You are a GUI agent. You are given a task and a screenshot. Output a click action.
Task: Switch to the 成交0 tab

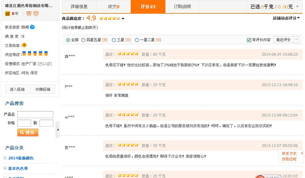[x=114, y=7]
